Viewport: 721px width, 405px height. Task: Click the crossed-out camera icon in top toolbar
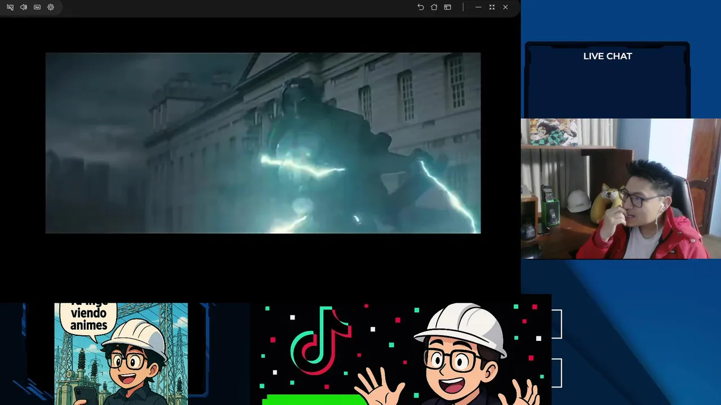(x=10, y=7)
